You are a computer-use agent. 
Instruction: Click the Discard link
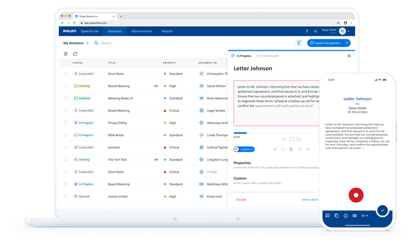tap(241, 199)
